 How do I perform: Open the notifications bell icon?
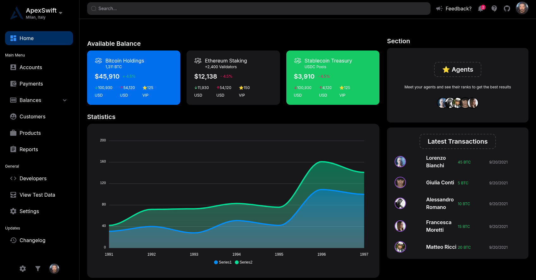point(481,9)
